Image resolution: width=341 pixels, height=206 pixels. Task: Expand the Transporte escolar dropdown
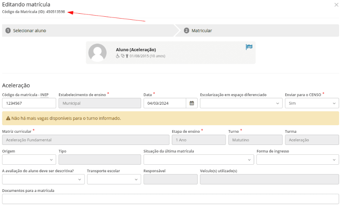pos(114,179)
